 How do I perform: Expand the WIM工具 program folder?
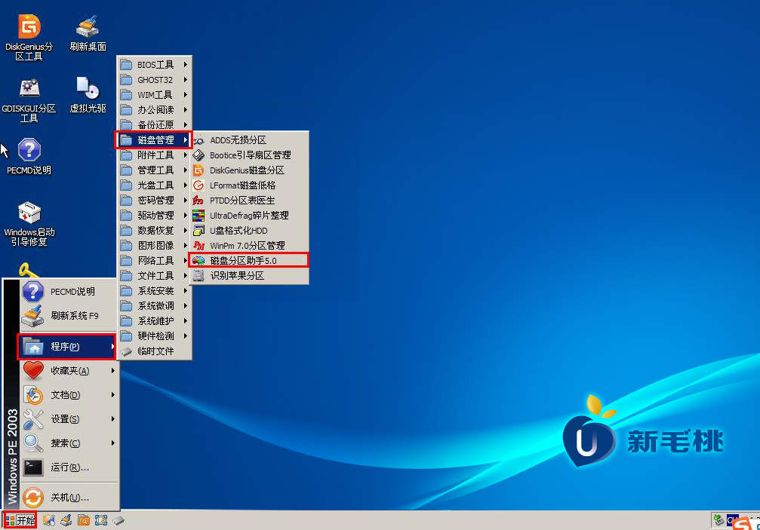point(155,95)
